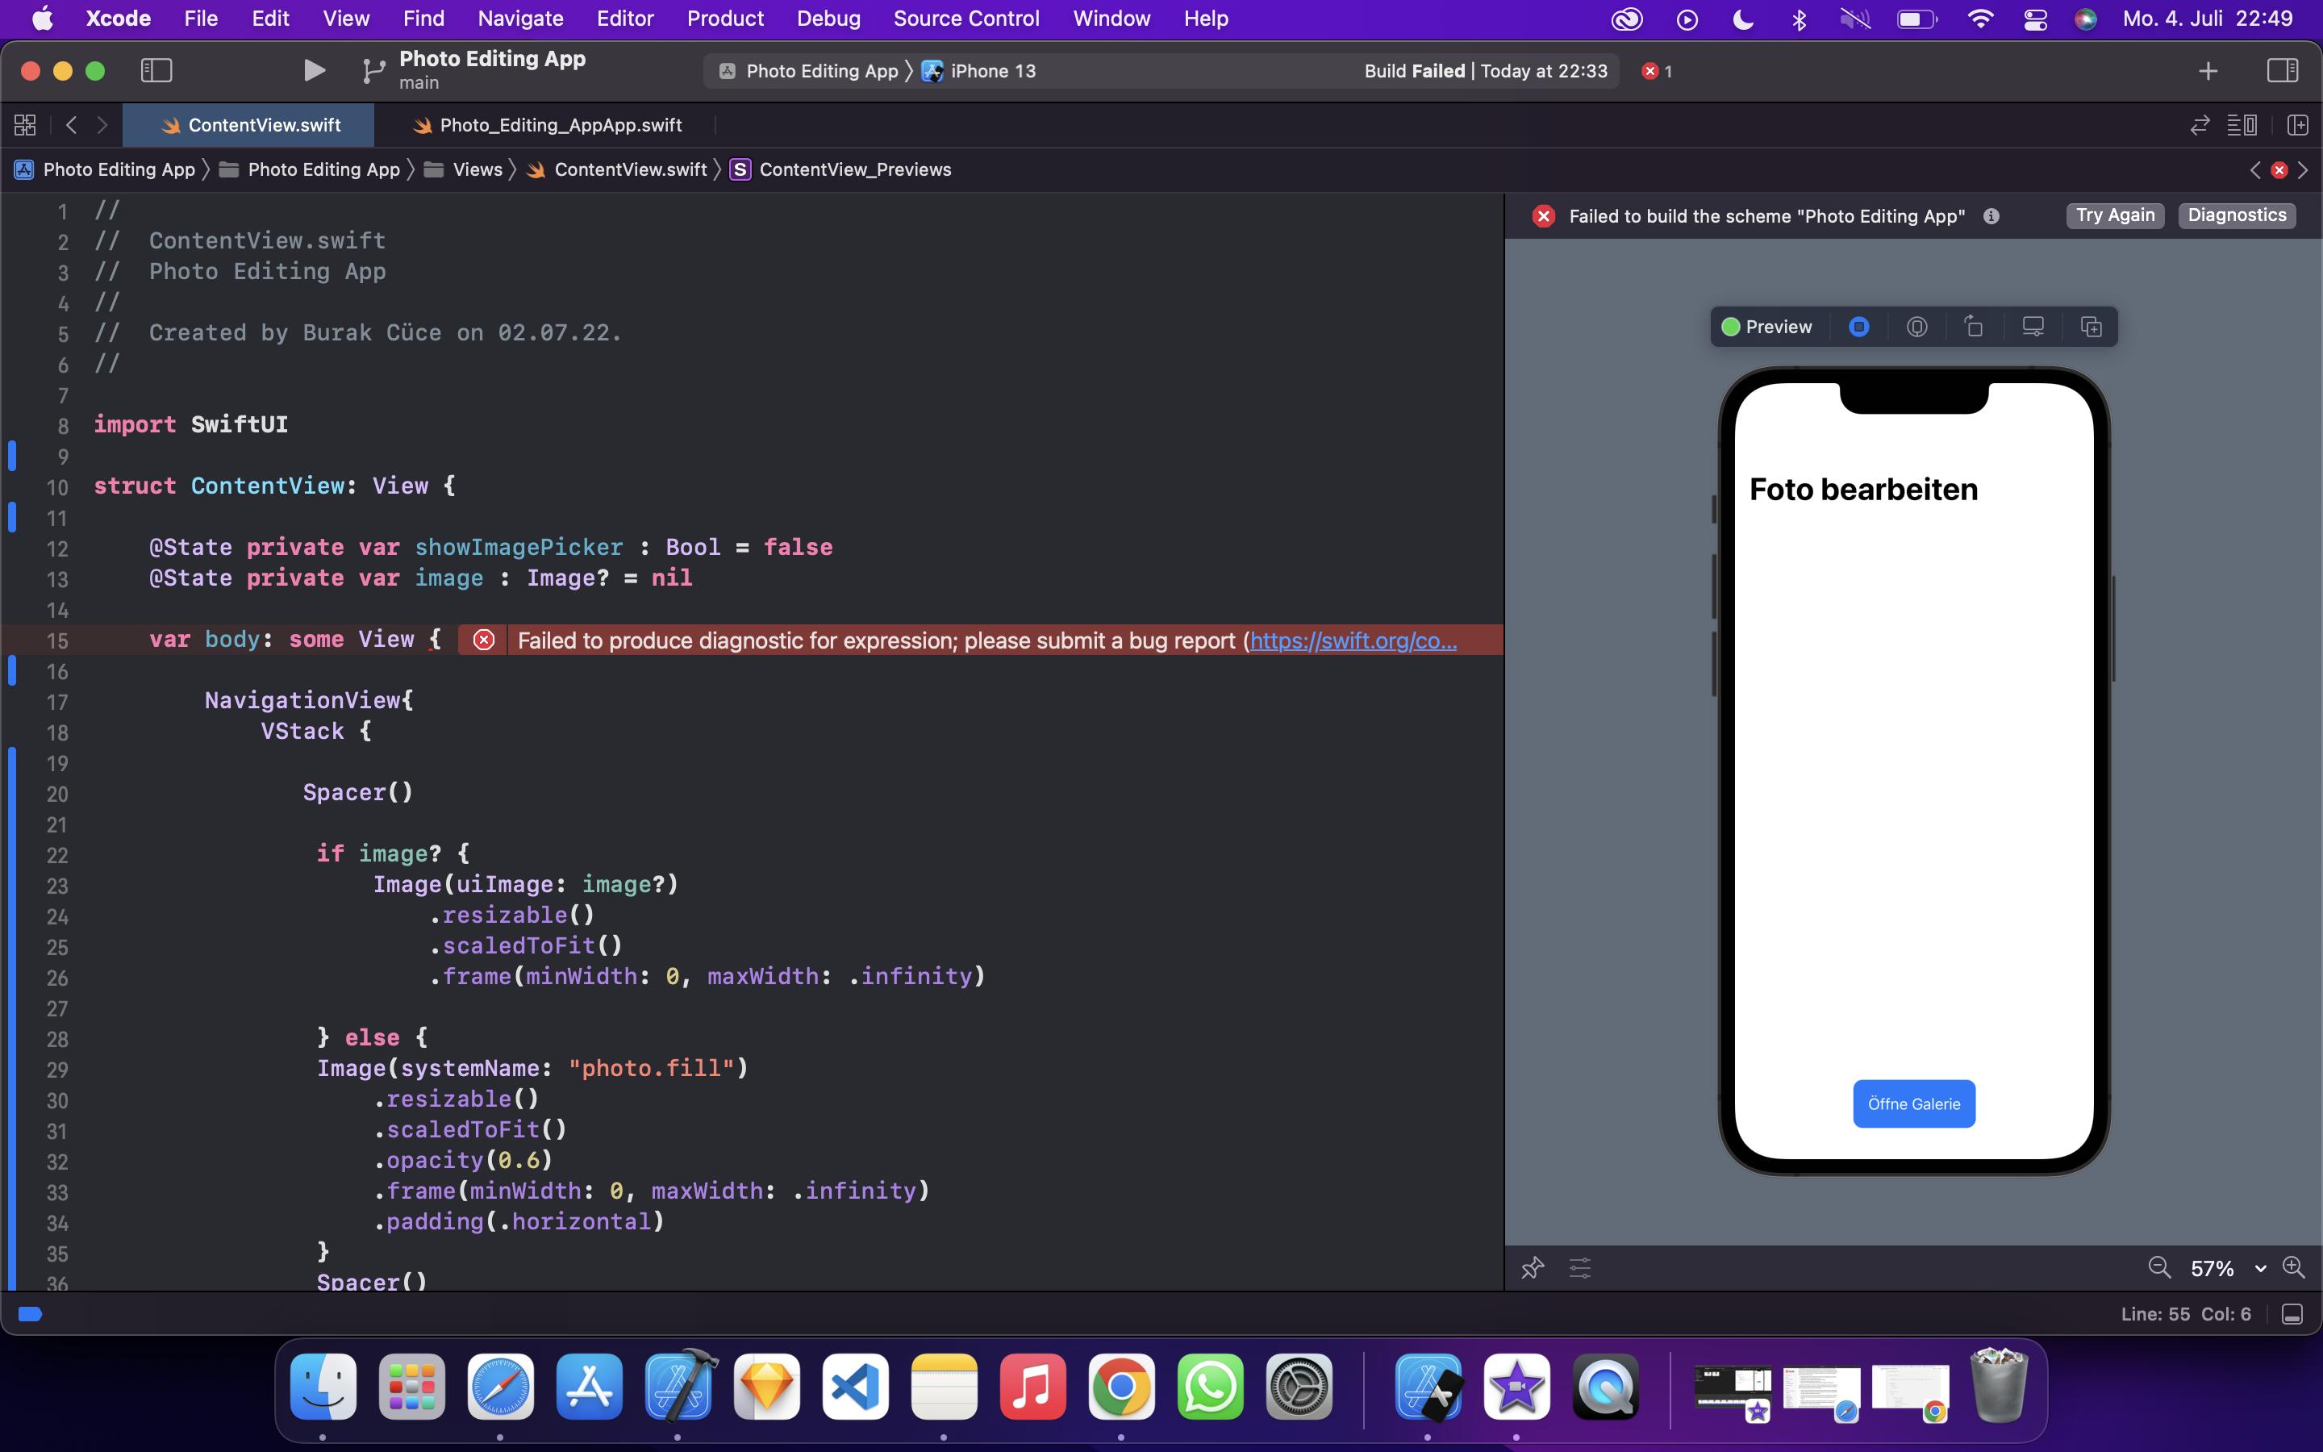Open the Debug menu
This screenshot has width=2323, height=1452.
tap(828, 19)
